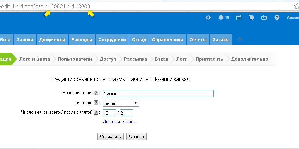Viewport: 299px width, 149px height.
Task: Switch to the Документы tab
Action: coord(52,40)
